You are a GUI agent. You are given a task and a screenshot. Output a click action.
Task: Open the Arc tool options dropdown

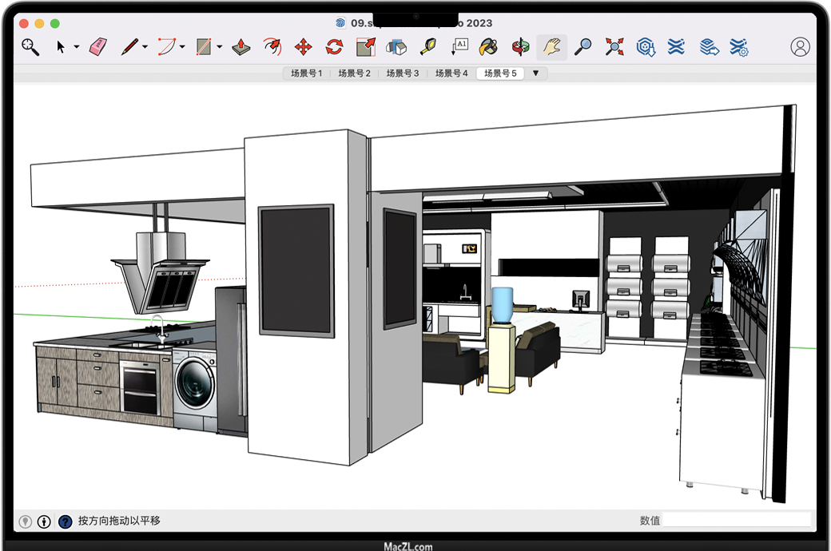pos(182,47)
